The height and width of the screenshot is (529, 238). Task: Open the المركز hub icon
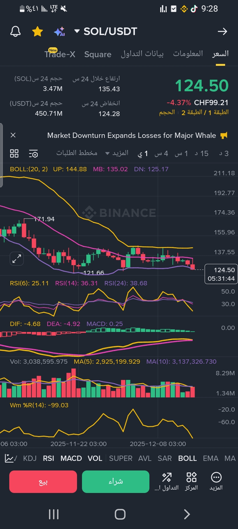[x=191, y=481]
